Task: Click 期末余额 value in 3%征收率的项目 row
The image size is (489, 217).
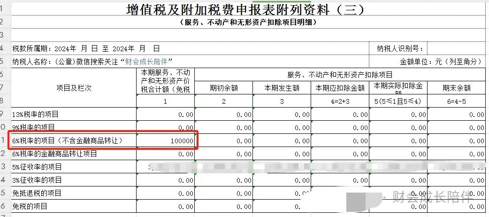Action: coord(457,180)
